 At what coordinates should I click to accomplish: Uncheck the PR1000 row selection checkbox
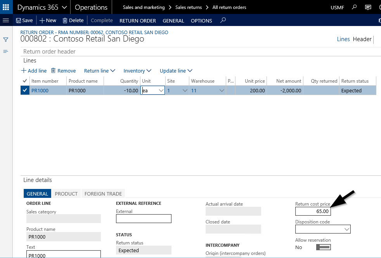[25, 90]
